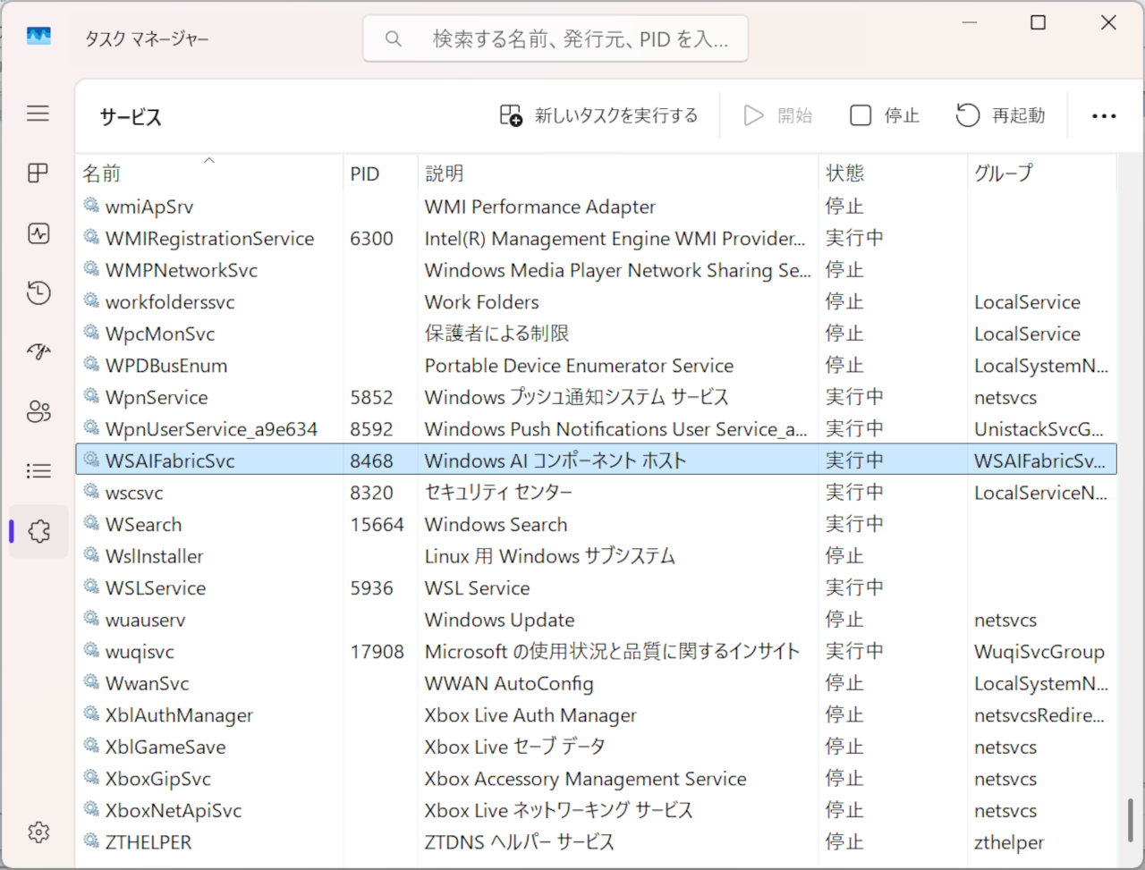
Task: Open the Performance page icon
Action: (x=38, y=233)
